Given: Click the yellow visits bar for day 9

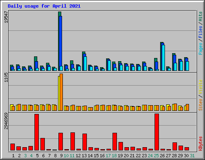Looking at the screenshot, I should point(59,93).
